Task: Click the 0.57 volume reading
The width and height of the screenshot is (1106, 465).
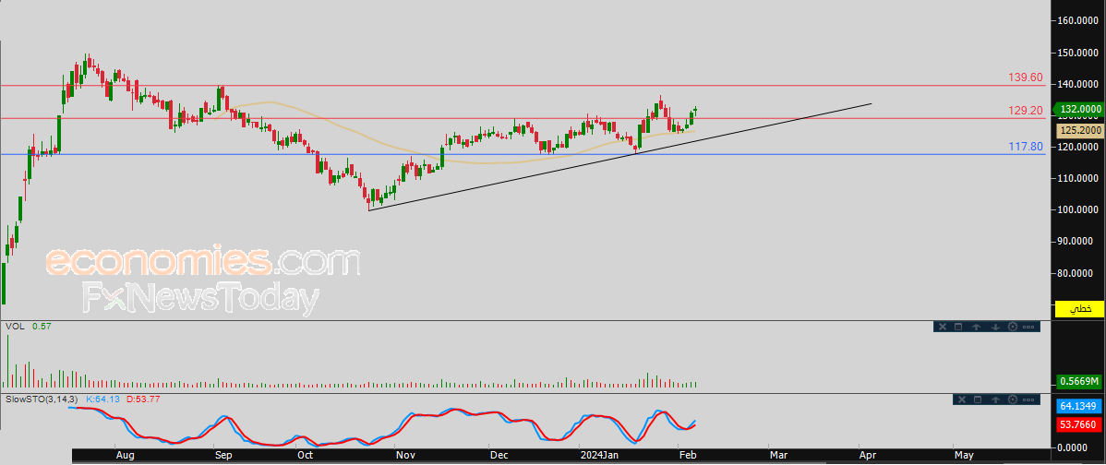Action: tap(42, 327)
